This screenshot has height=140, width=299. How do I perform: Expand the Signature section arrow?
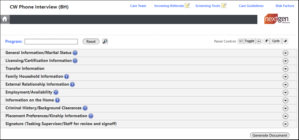[285, 124]
